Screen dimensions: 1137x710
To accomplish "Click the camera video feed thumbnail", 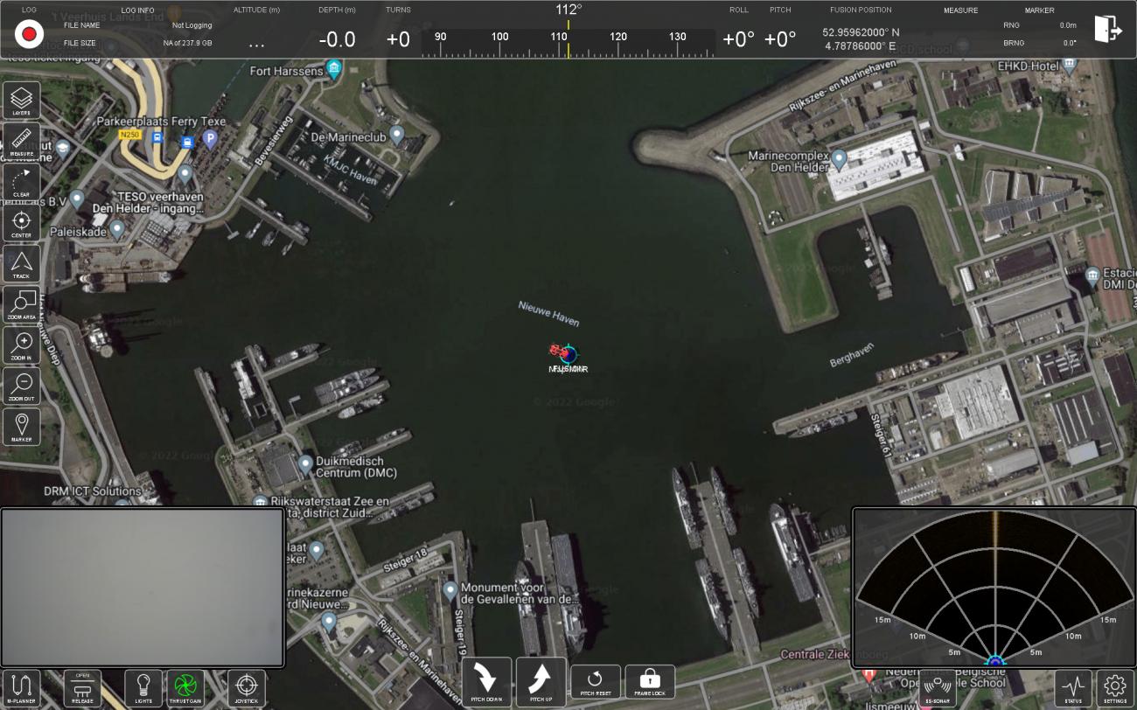I will [143, 588].
